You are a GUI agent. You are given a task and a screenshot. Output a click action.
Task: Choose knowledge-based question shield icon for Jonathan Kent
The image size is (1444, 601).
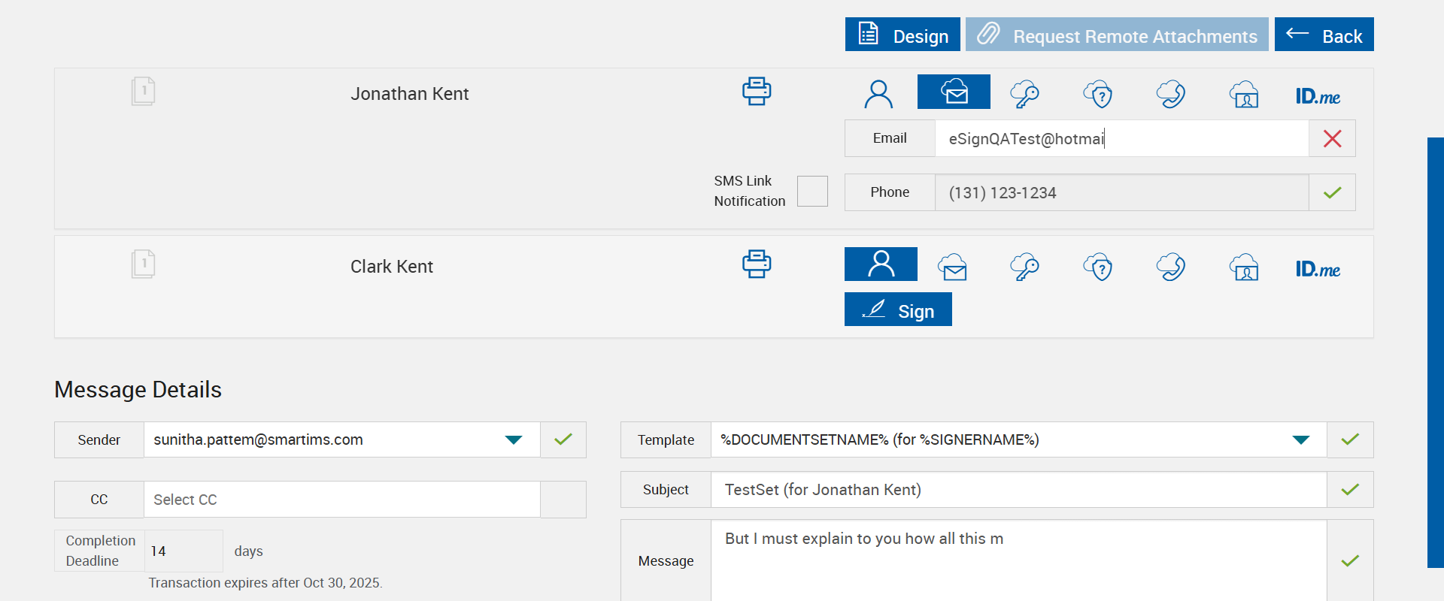point(1098,95)
